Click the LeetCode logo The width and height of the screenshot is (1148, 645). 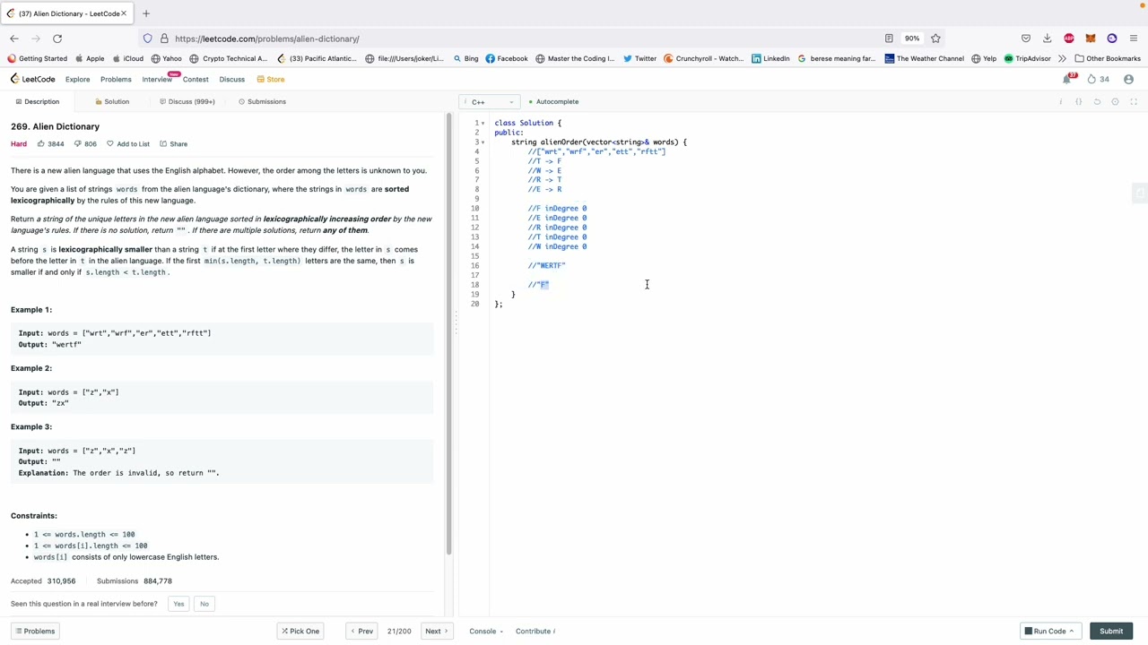pos(33,79)
